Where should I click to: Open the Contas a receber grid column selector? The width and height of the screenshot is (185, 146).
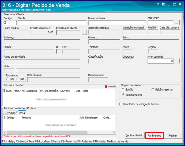click(4, 91)
